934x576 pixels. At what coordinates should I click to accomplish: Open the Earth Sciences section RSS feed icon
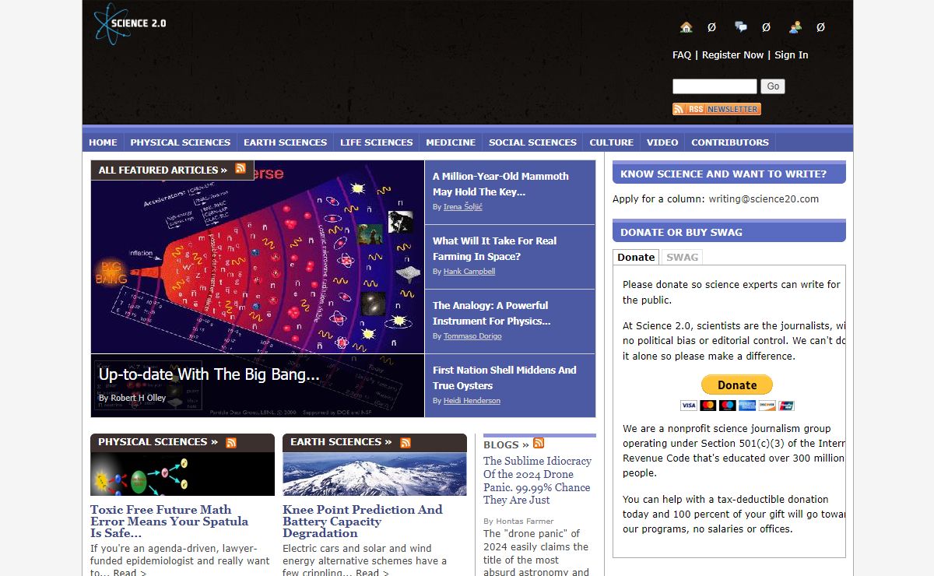406,442
